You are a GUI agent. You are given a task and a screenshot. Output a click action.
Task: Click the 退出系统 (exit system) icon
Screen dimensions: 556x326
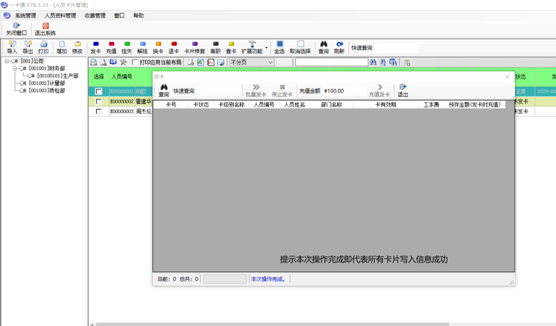(x=45, y=29)
